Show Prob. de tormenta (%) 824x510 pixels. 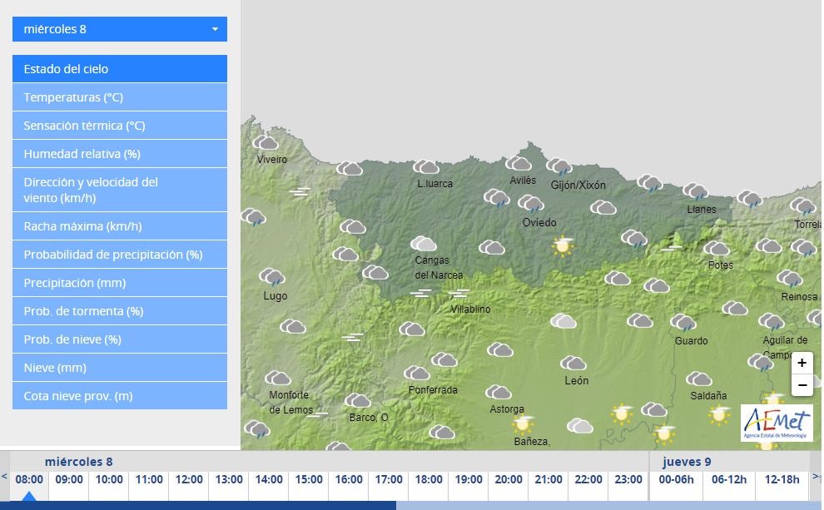(120, 311)
